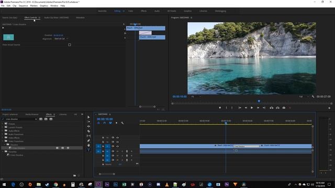335x188 pixels.
Task: Expand the Audio Effects folder
Action: (x=3, y=131)
